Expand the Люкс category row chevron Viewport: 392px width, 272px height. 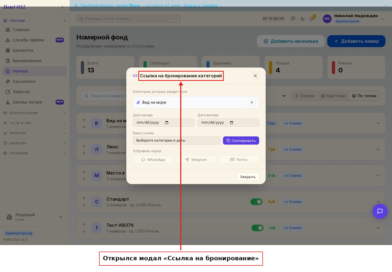pyautogui.click(x=378, y=149)
